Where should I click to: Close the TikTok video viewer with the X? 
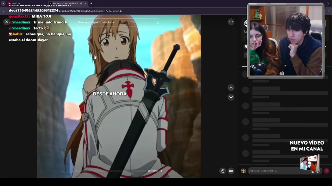[6, 22]
